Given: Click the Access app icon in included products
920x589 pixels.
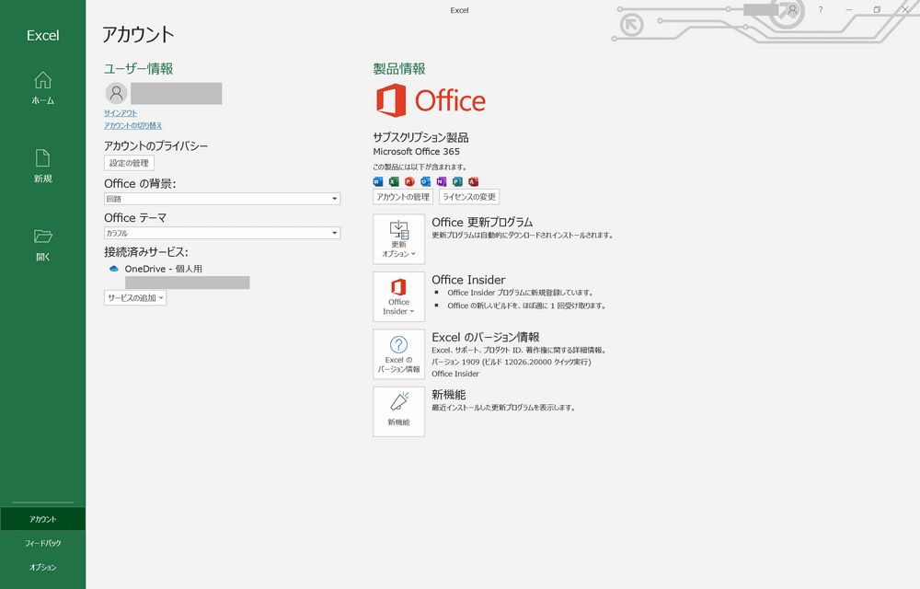Looking at the screenshot, I should pos(474,182).
